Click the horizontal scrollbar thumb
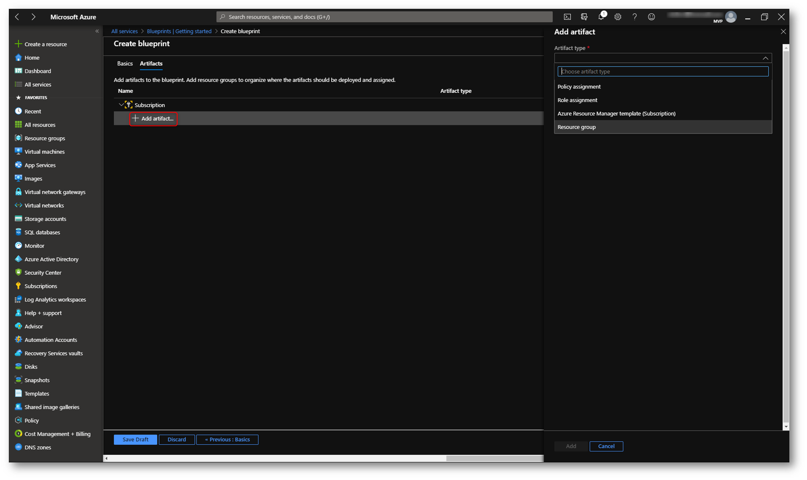 [494, 458]
